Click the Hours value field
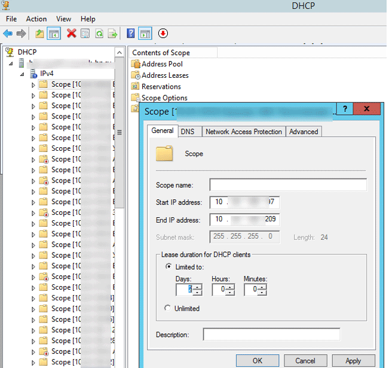 pos(219,290)
